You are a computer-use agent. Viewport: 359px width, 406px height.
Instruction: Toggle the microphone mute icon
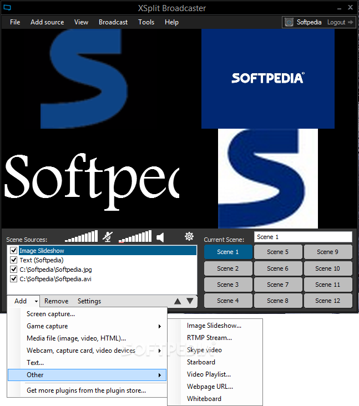pos(108,237)
